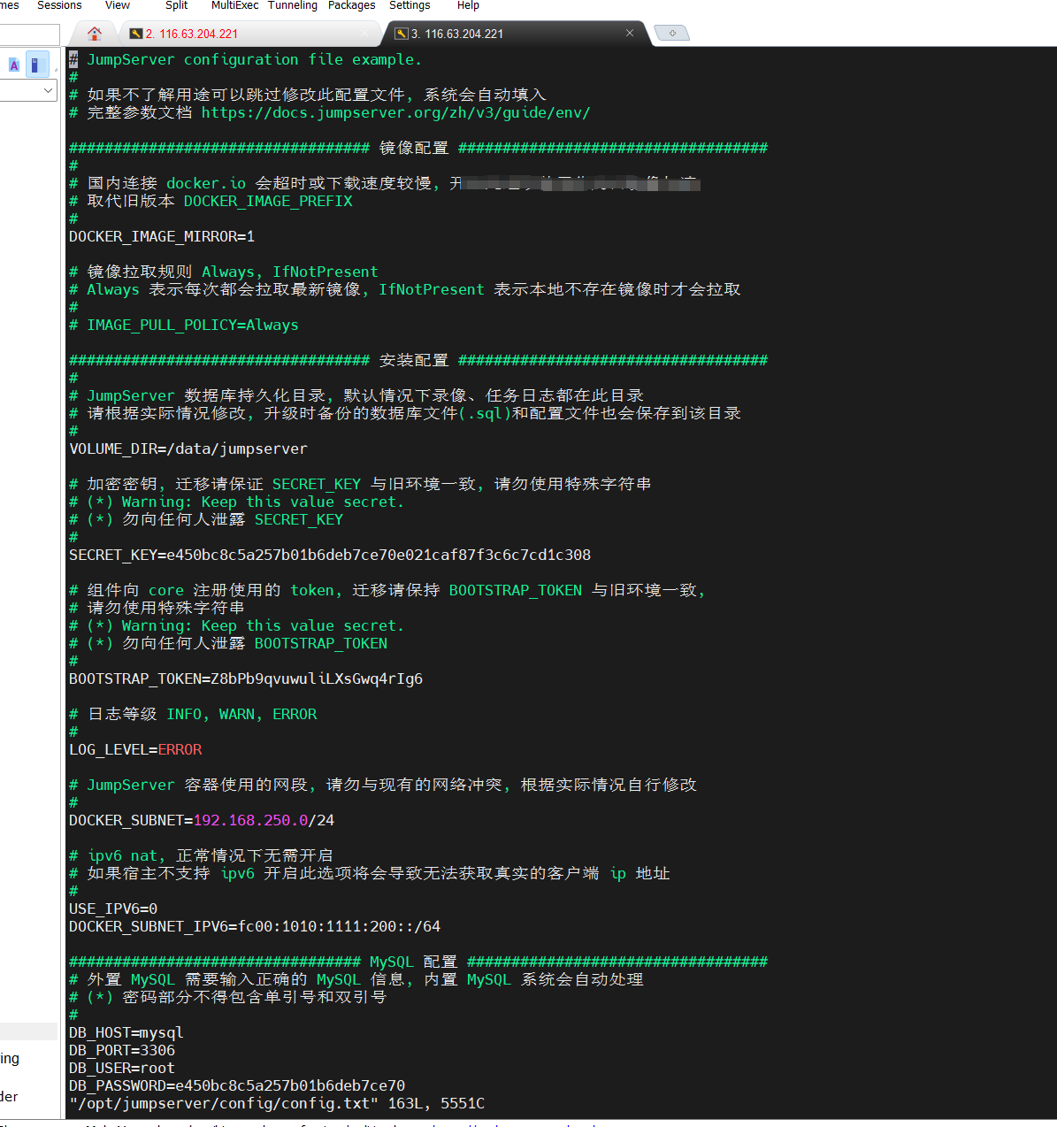The height and width of the screenshot is (1127, 1057).
Task: Click the 'Always, IfNotPresent' rule comment line
Action: pyautogui.click(x=224, y=272)
